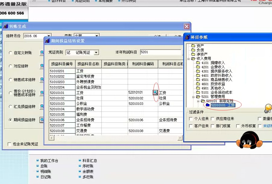Select tree item 52010101 工资

[223, 105]
